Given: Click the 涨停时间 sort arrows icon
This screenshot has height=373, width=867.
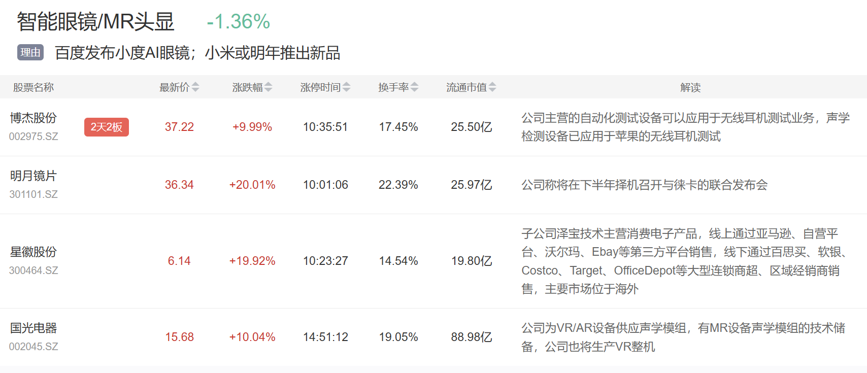Looking at the screenshot, I should tap(347, 87).
